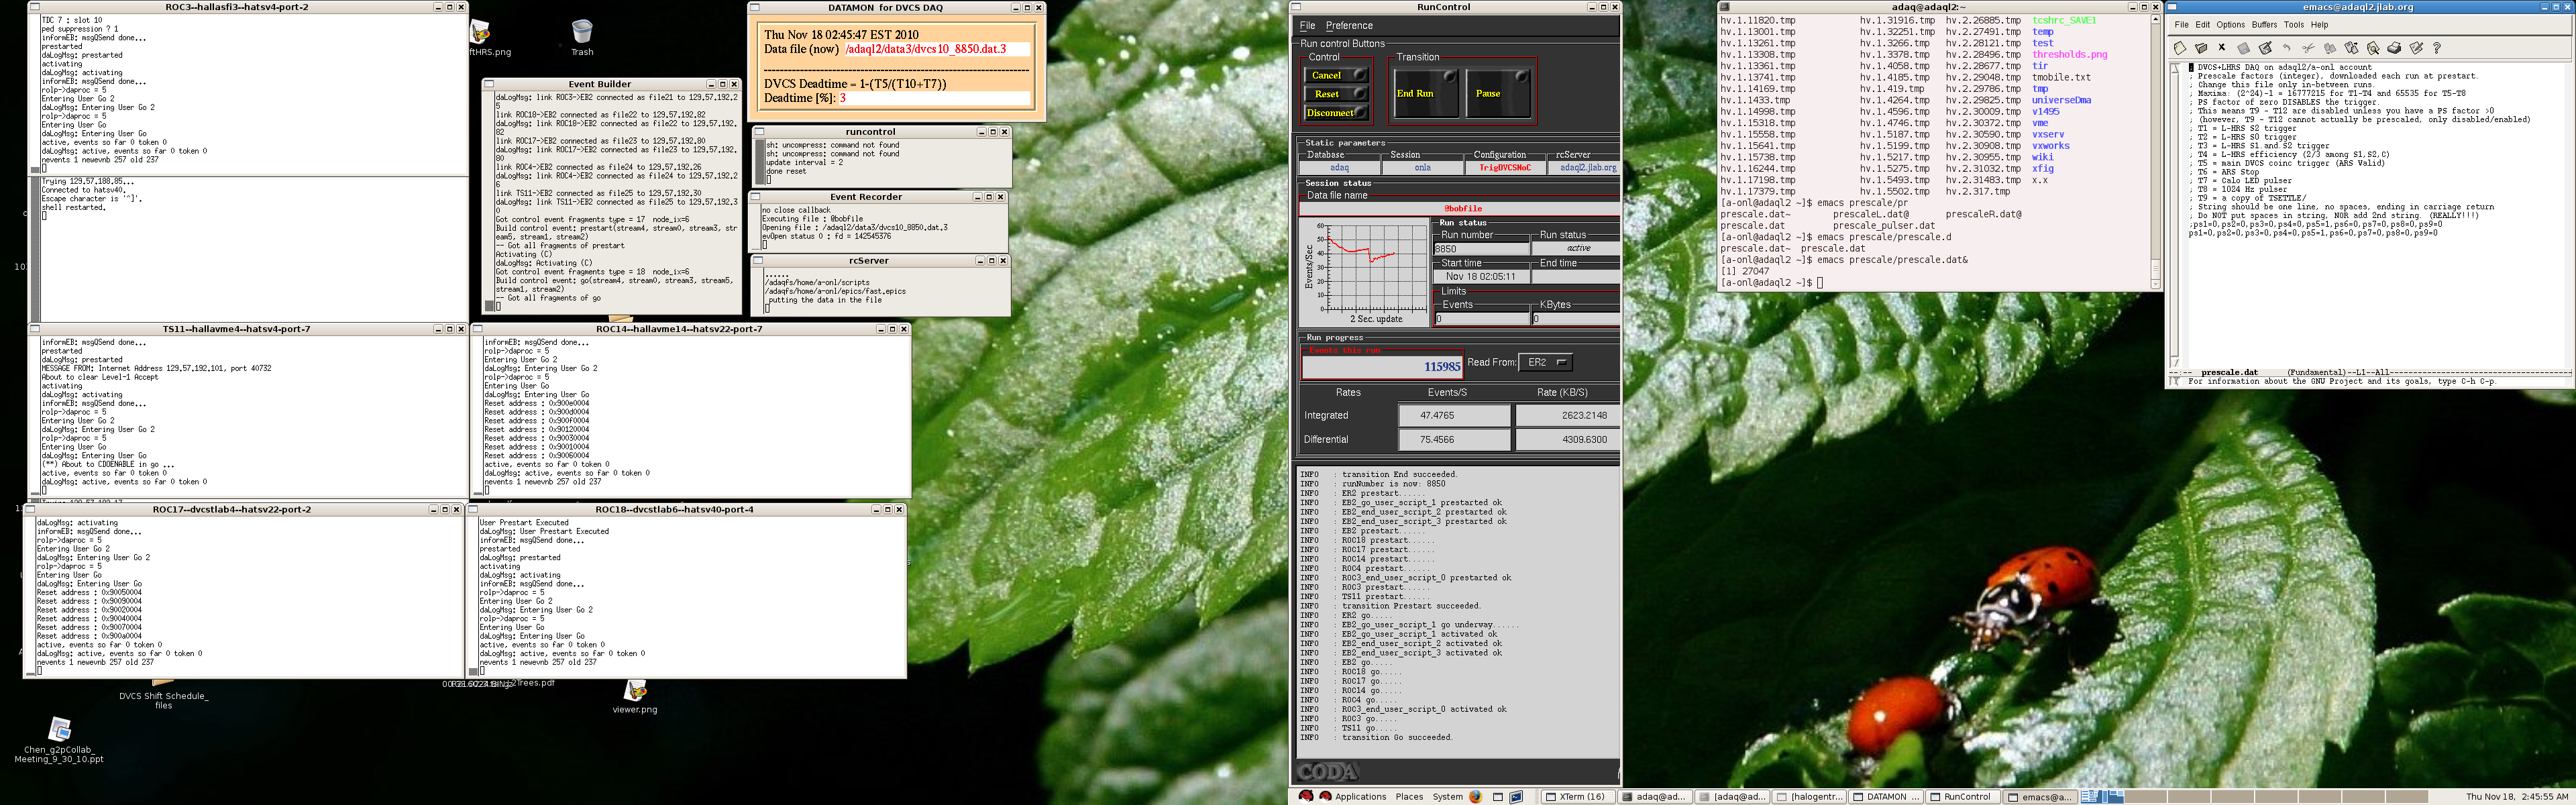Click the emacs Help question mark icon

[x=2437, y=48]
